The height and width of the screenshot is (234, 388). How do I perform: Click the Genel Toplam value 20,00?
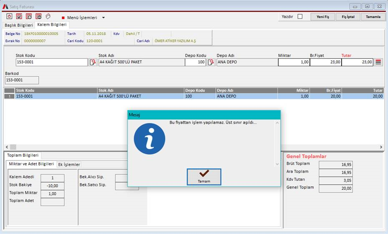tap(335, 189)
